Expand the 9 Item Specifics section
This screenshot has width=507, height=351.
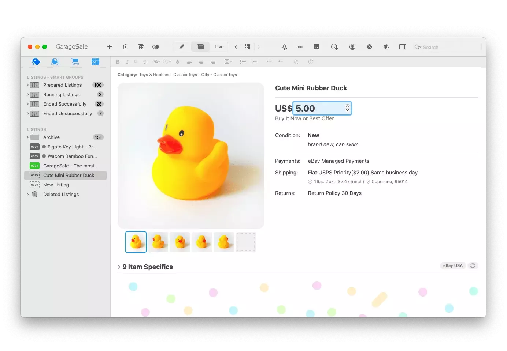119,267
